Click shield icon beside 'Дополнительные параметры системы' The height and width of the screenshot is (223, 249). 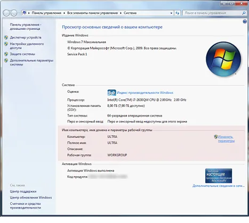pyautogui.click(x=6, y=61)
